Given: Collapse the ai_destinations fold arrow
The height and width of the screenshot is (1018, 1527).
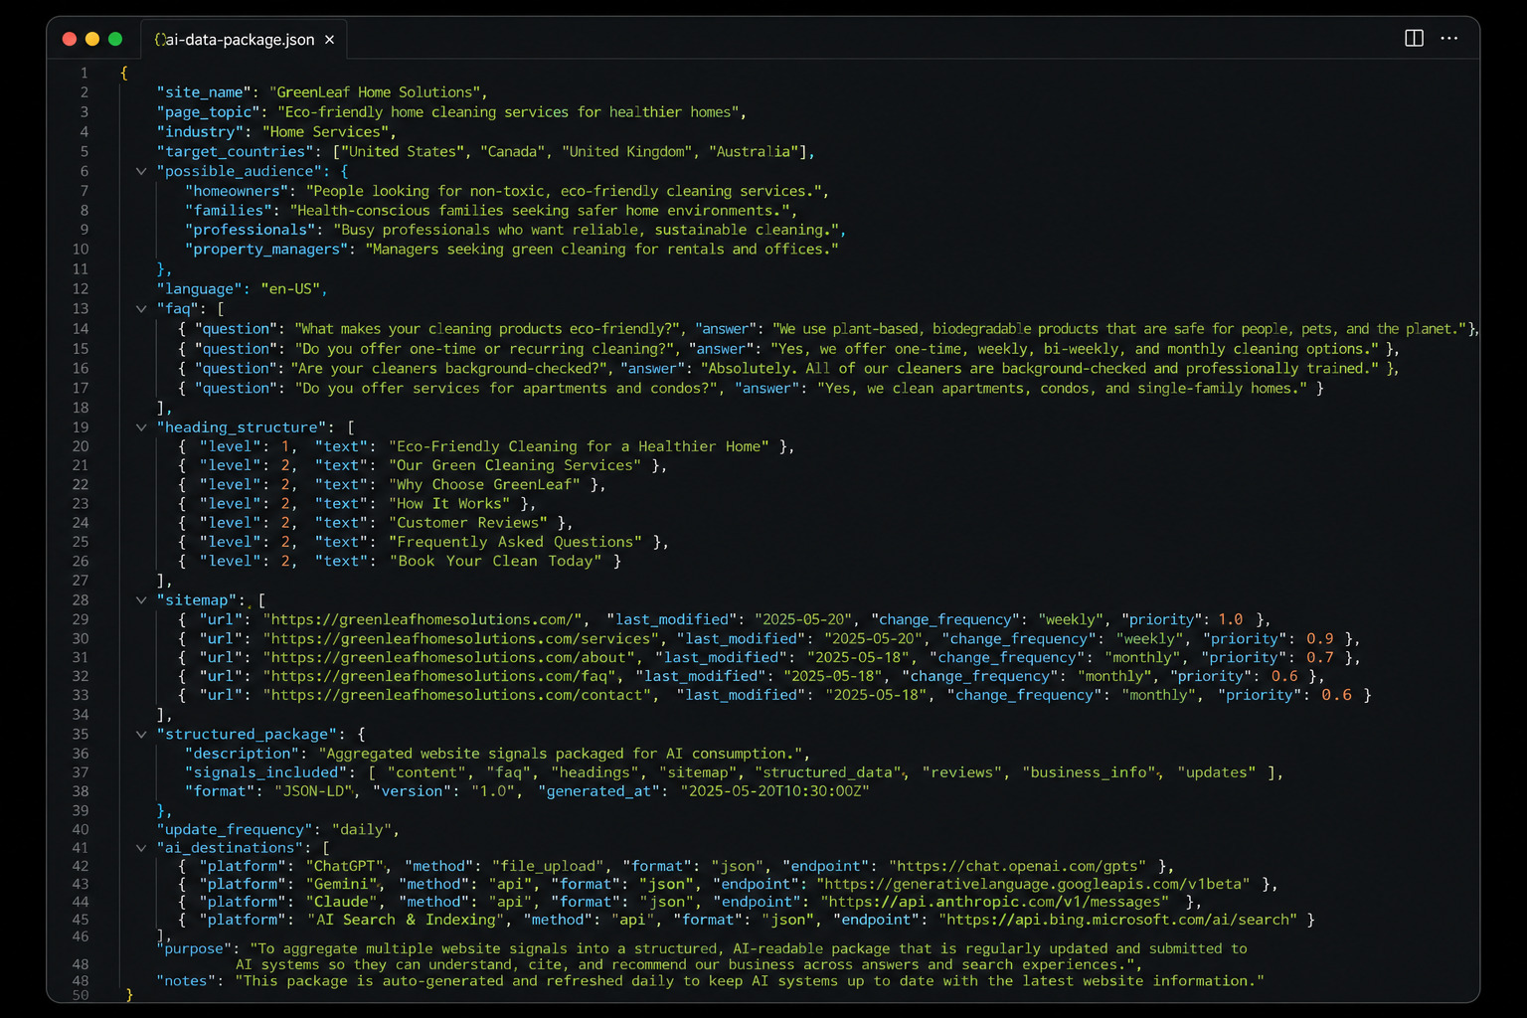Looking at the screenshot, I should pyautogui.click(x=141, y=848).
